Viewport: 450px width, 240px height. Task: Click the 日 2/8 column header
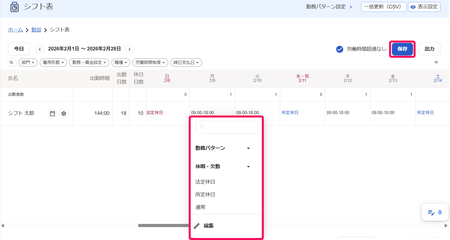coord(167,78)
